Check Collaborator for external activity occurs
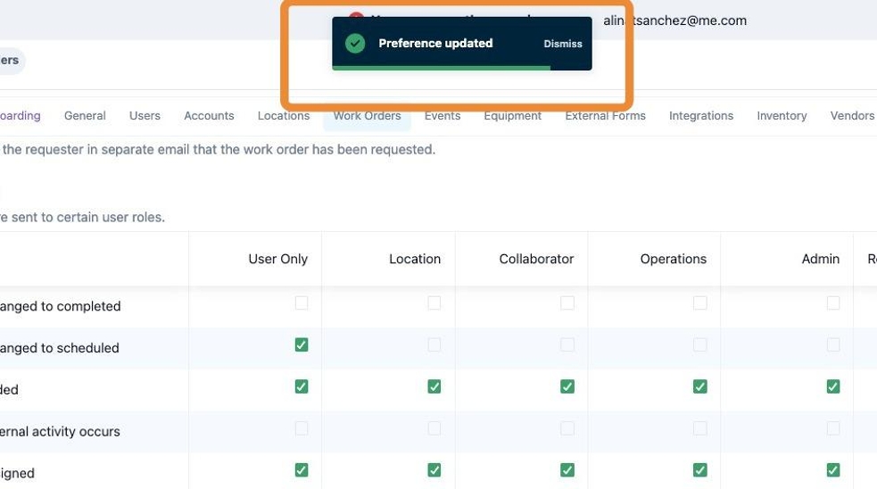The width and height of the screenshot is (877, 489). pos(567,428)
